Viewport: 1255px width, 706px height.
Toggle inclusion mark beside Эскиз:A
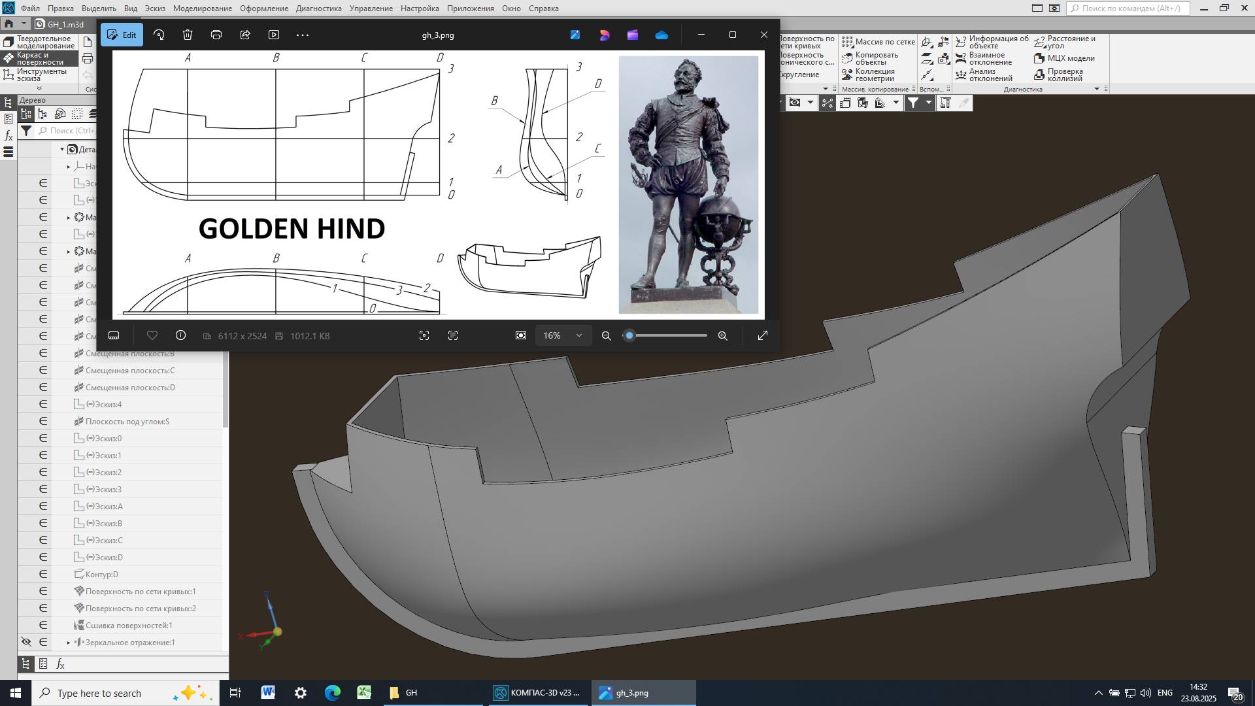[43, 506]
